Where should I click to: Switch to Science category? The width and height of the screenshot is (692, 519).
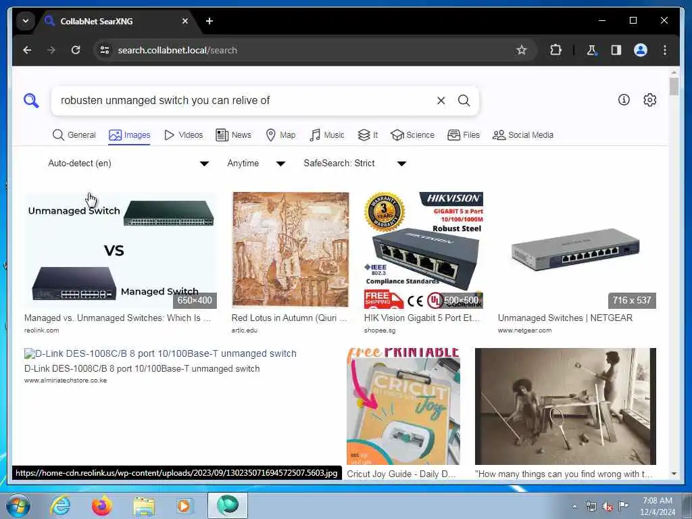coord(413,135)
